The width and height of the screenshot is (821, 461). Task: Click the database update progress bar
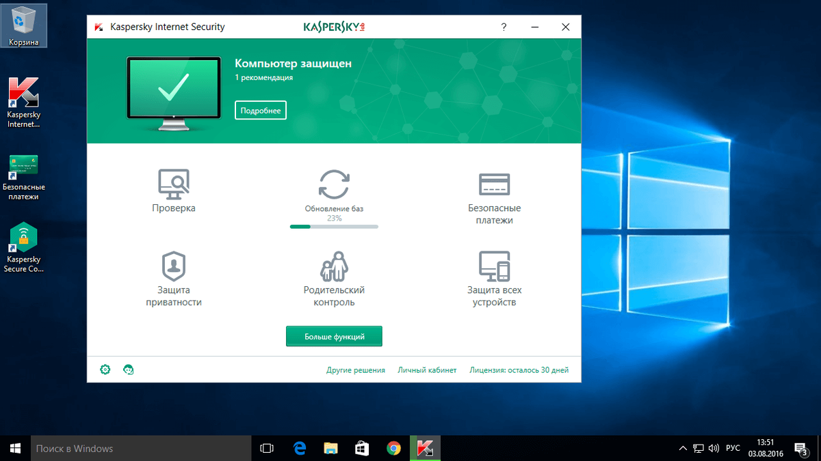[334, 226]
